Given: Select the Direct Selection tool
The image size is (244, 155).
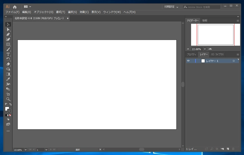Looking at the screenshot, I should [8, 30].
